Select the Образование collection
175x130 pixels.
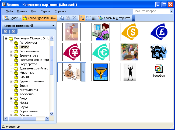tap(29, 111)
